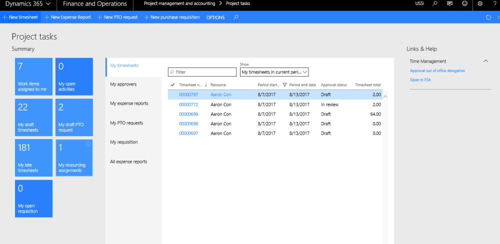500x244 pixels.
Task: Toggle the select-all checkmark in grid header
Action: (172, 85)
